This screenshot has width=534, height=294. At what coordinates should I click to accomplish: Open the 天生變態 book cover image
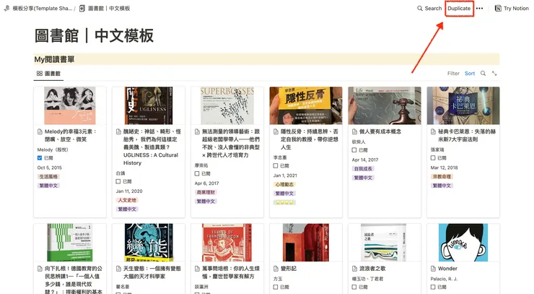pos(149,243)
